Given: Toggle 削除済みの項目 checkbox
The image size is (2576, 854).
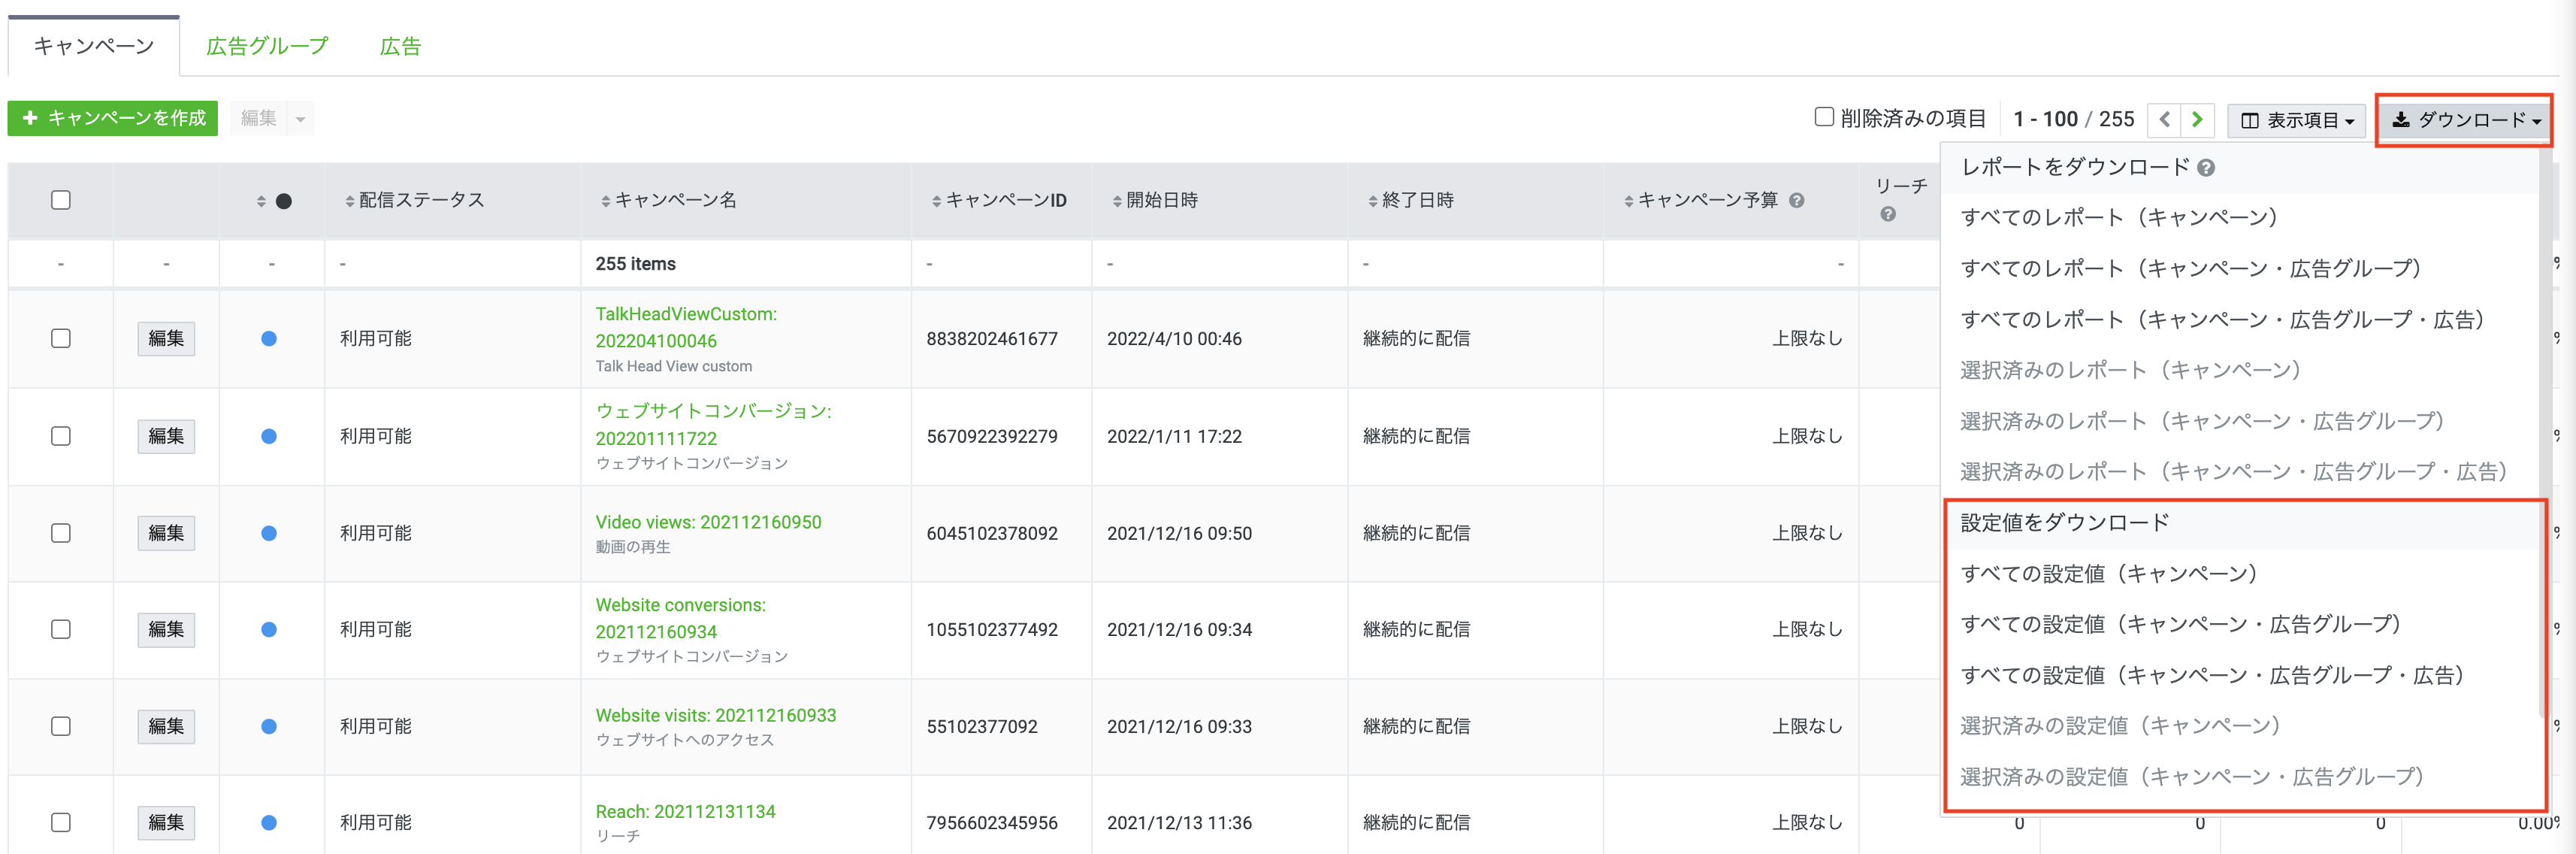Looking at the screenshot, I should click(x=1824, y=117).
